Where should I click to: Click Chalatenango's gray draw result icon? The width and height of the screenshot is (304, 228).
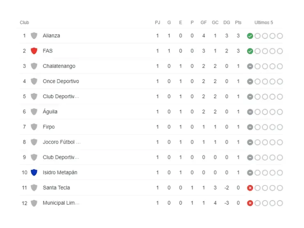[250, 66]
